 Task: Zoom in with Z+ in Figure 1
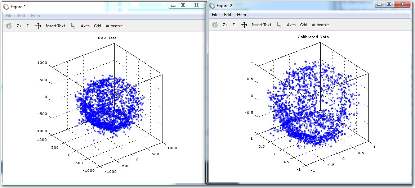click(19, 26)
